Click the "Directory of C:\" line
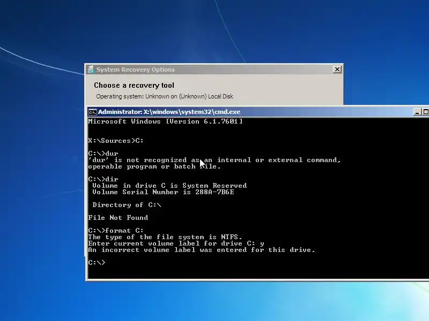The width and height of the screenshot is (429, 321). tap(127, 205)
